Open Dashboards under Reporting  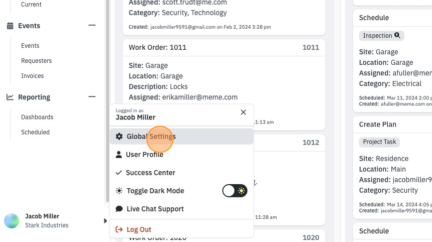[x=37, y=117]
